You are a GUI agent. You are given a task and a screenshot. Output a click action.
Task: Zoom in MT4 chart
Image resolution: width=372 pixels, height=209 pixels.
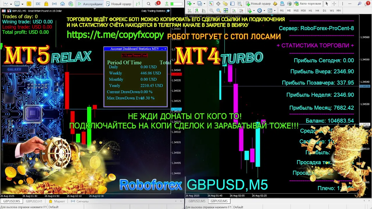click(212, 10)
